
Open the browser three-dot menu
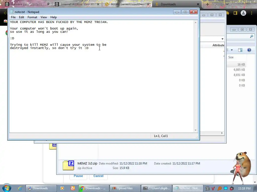(x=251, y=13)
